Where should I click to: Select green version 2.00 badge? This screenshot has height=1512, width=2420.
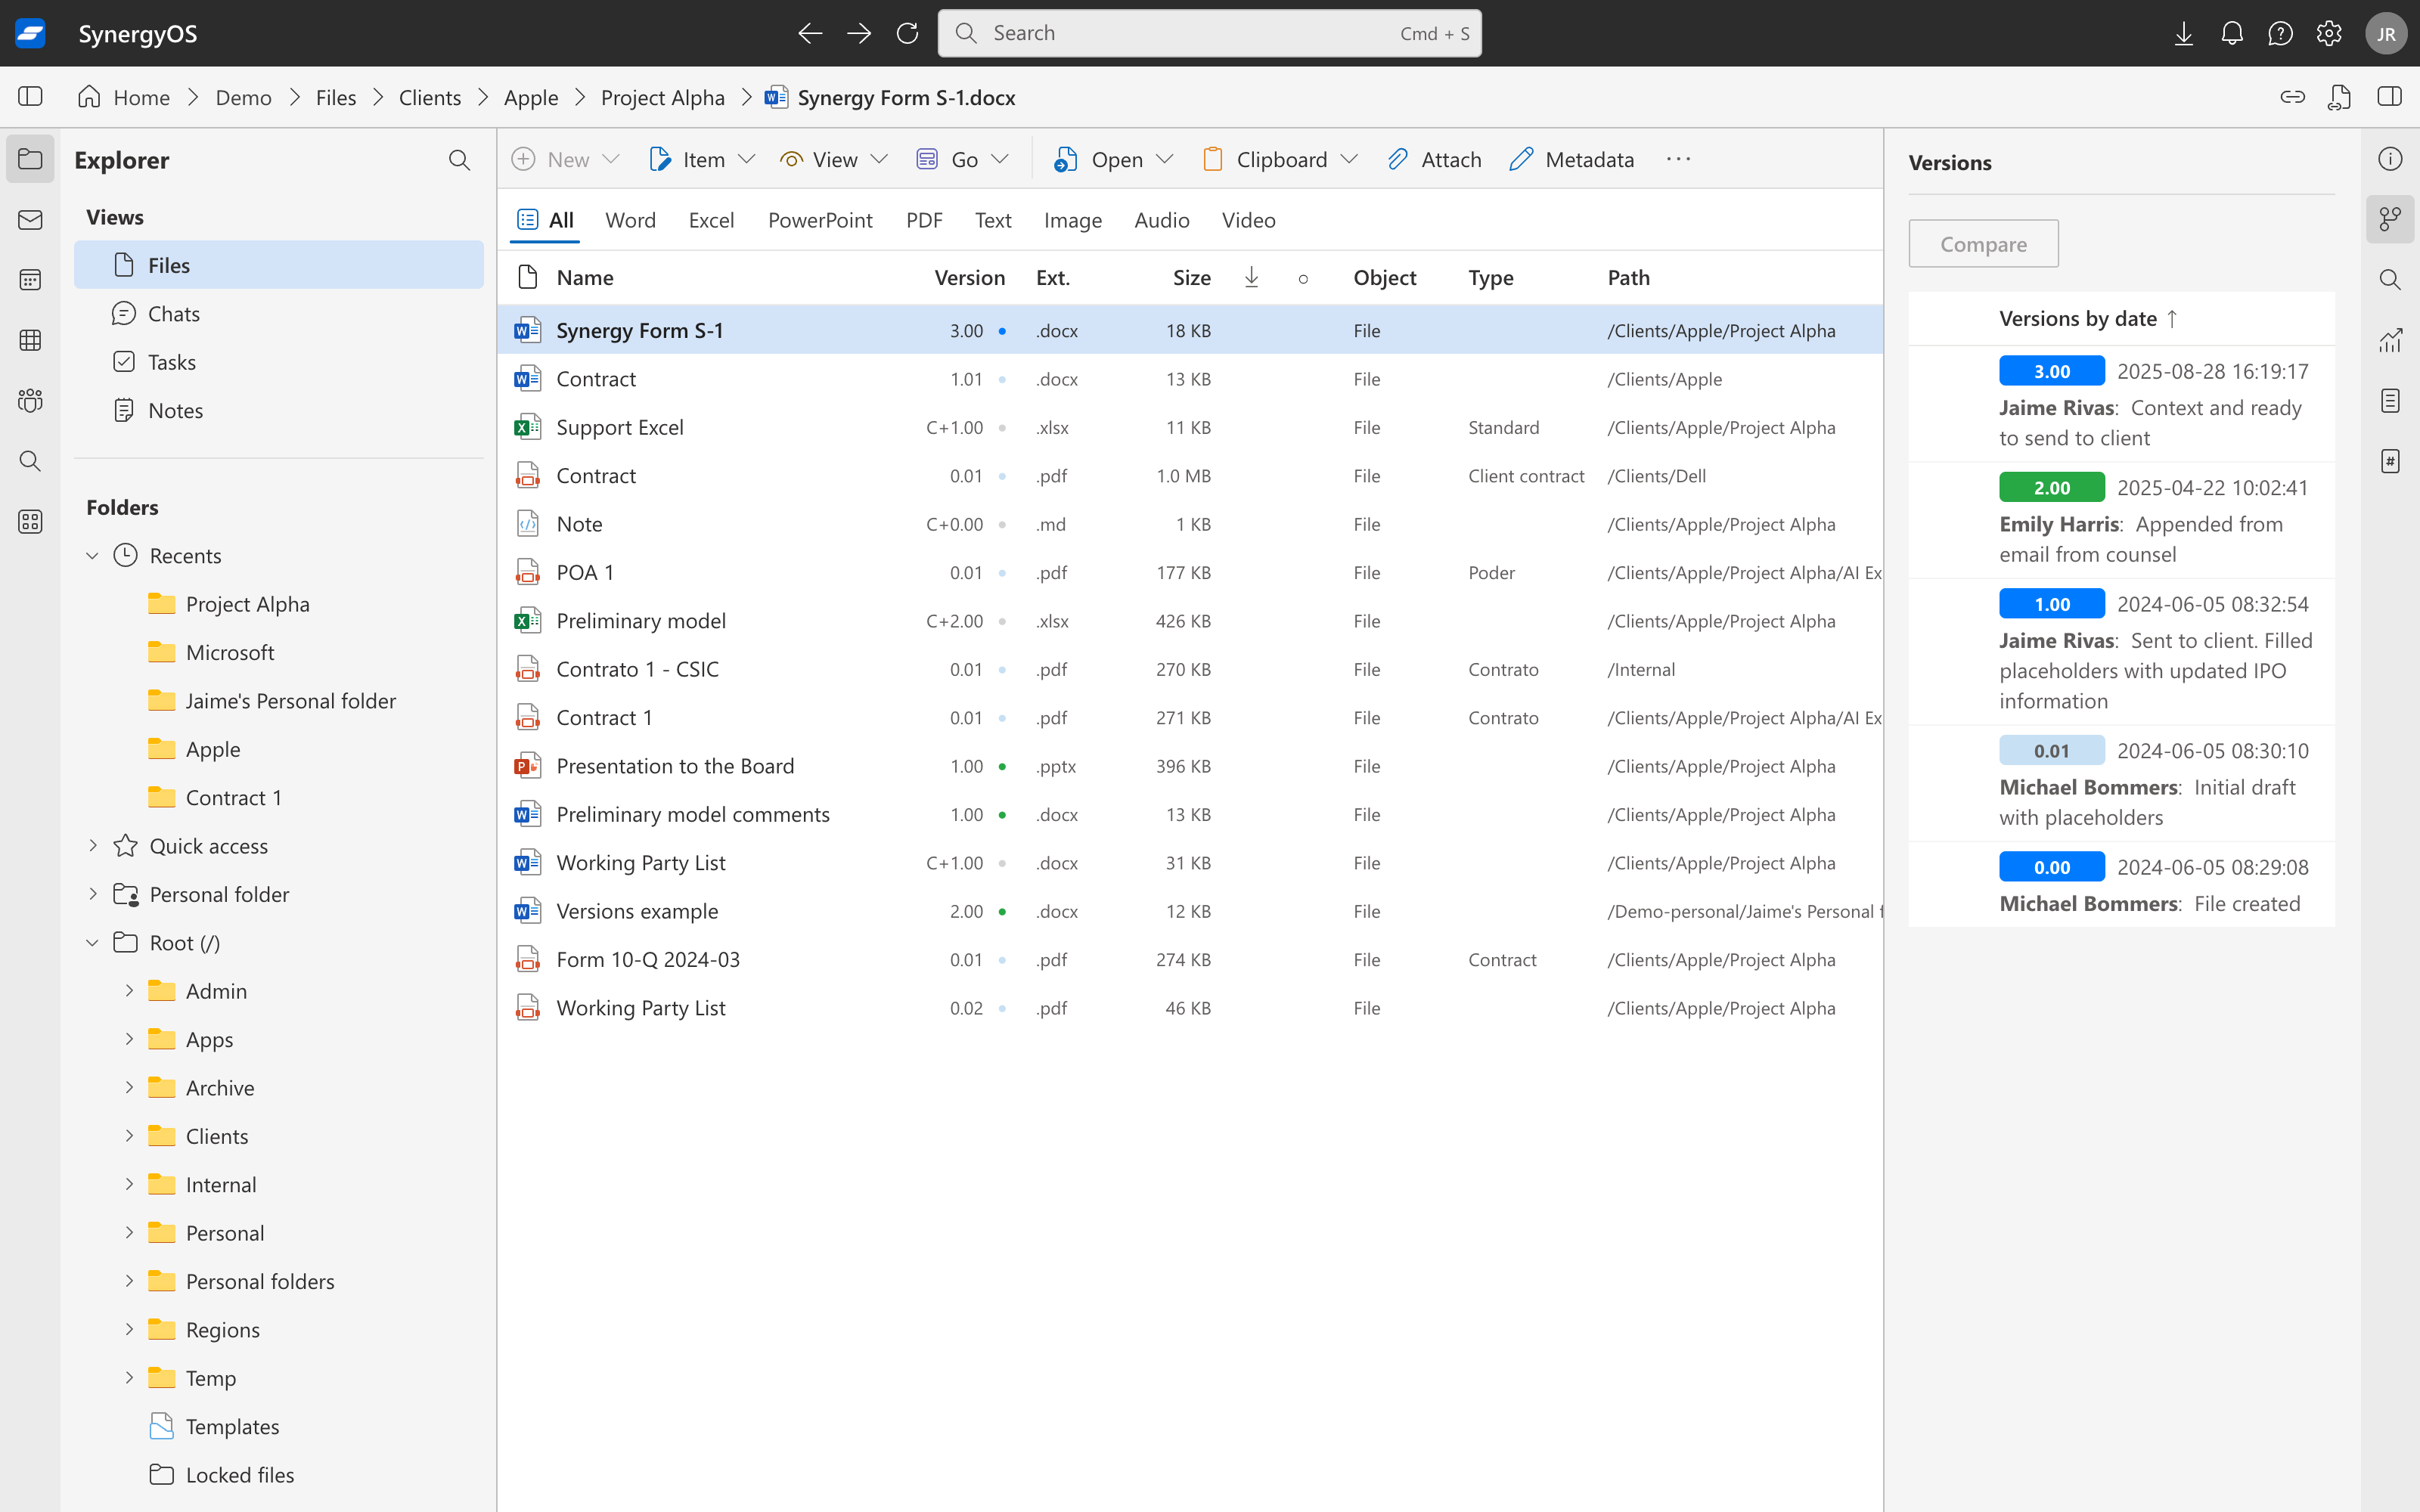[2051, 488]
